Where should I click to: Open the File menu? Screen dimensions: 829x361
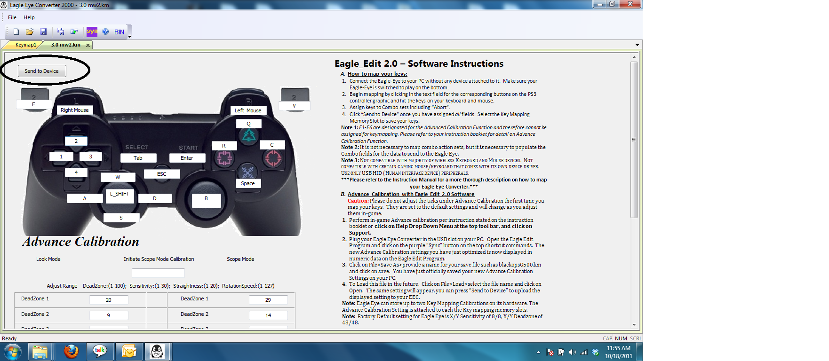12,17
